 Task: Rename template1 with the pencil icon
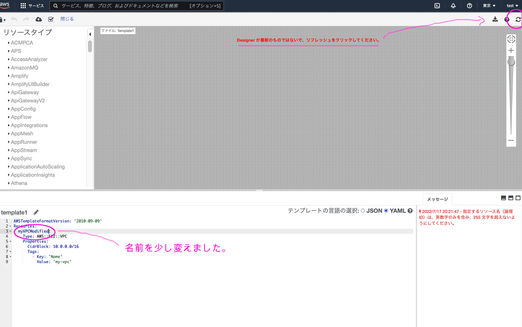(x=36, y=212)
